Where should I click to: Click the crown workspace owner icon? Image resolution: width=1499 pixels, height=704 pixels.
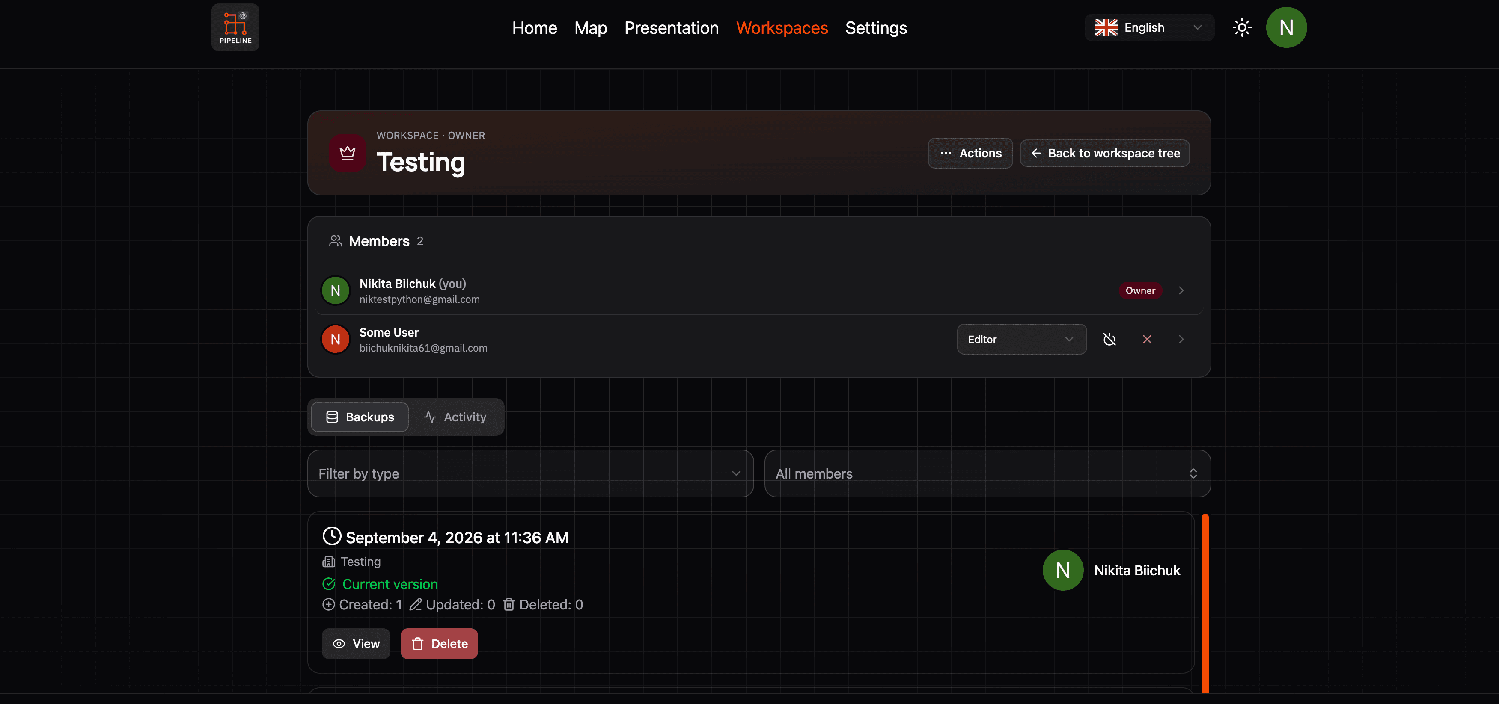[x=348, y=153]
